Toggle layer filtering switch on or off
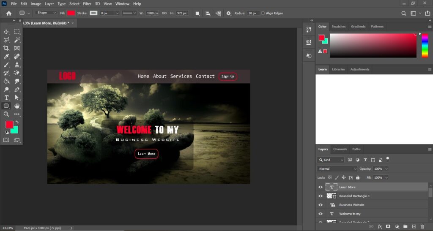The image size is (433, 231). pos(388,159)
